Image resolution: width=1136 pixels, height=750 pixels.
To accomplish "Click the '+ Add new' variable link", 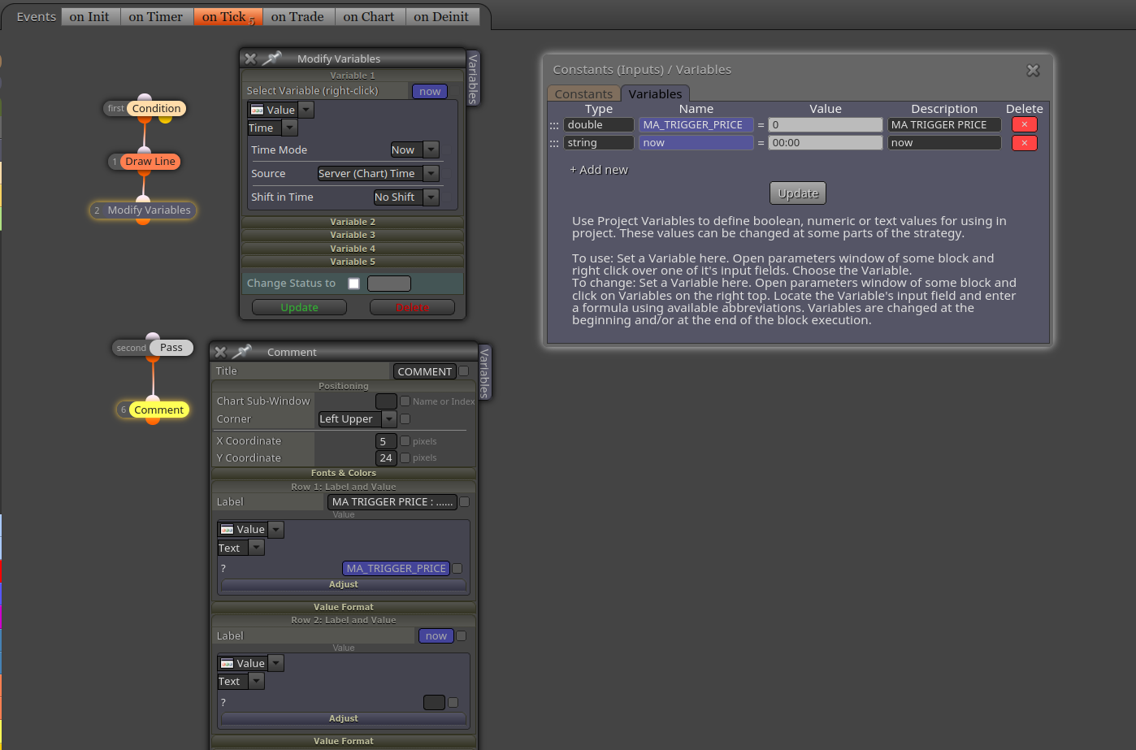I will pos(599,170).
